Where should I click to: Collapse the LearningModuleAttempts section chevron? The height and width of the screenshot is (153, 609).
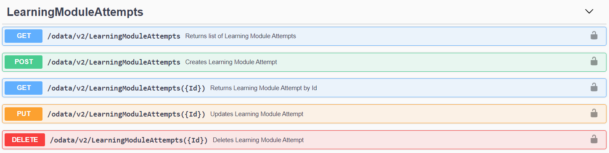[589, 12]
